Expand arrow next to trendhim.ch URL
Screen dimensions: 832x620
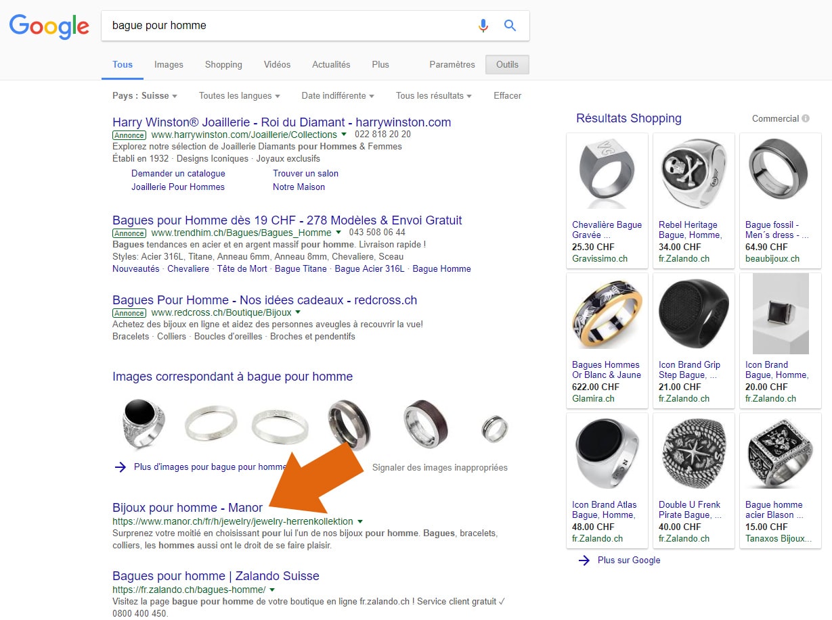coord(338,233)
